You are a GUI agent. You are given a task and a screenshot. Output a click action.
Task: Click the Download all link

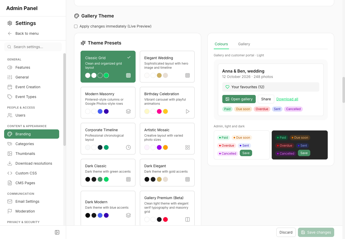(x=287, y=99)
